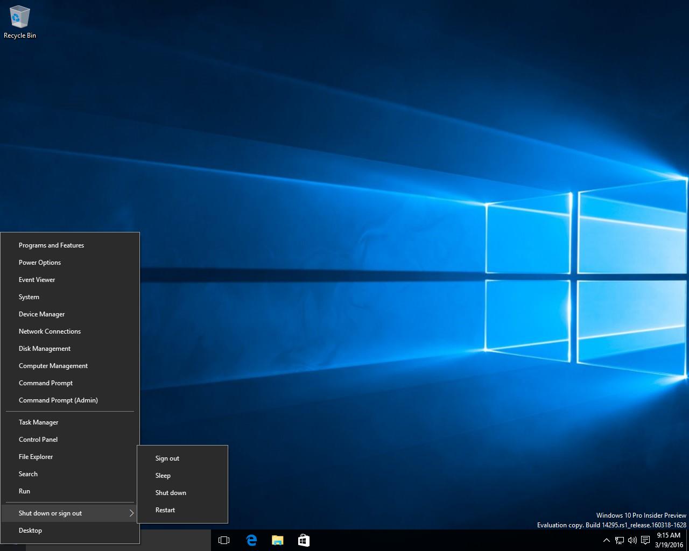This screenshot has width=689, height=551.
Task: Open Control Panel
Action: pyautogui.click(x=70, y=440)
